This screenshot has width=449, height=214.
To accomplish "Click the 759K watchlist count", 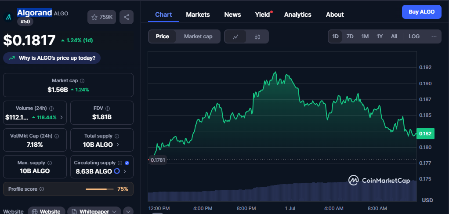I will (106, 17).
